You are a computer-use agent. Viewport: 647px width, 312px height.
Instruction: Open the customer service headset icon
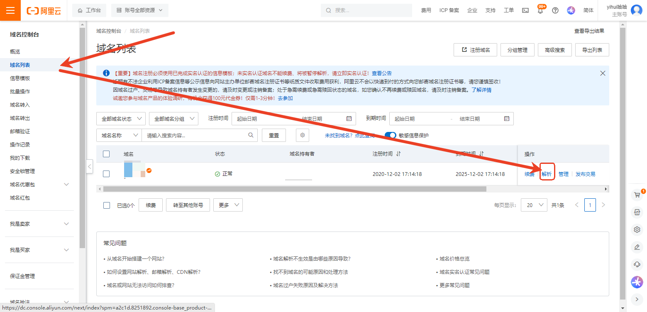click(637, 264)
